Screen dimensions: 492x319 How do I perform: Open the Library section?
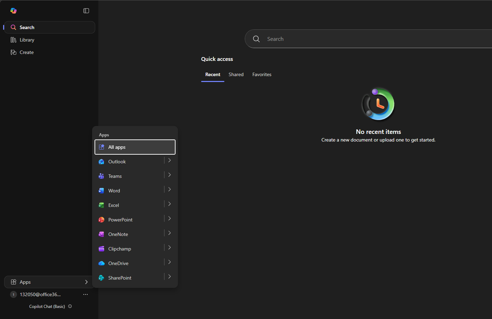click(x=27, y=40)
